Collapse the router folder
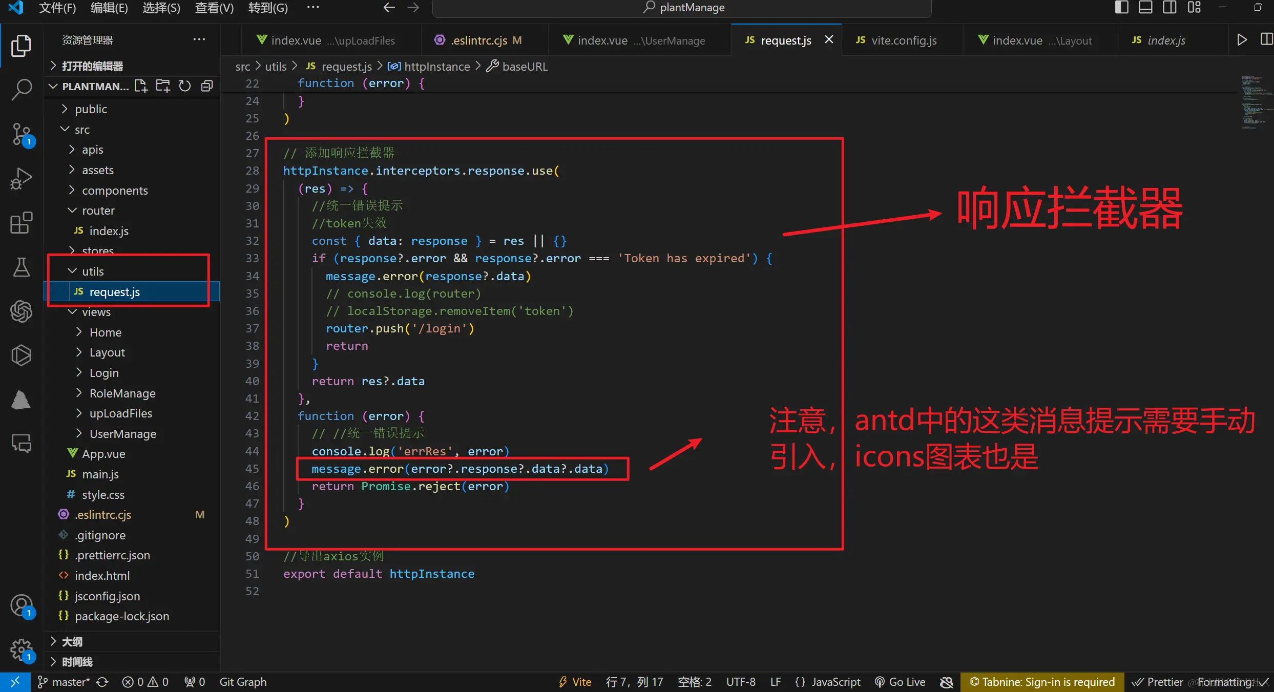 pos(132,211)
